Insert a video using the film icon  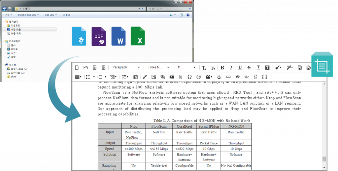click(172, 77)
